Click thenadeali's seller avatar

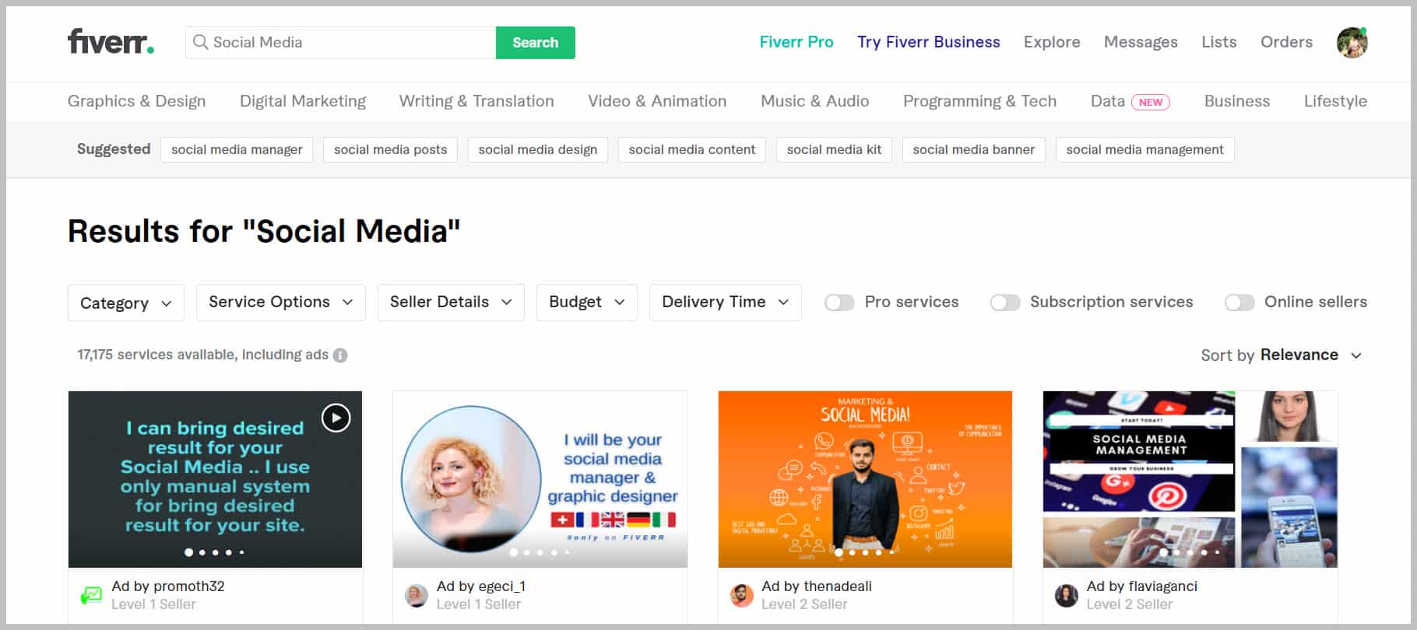[742, 596]
